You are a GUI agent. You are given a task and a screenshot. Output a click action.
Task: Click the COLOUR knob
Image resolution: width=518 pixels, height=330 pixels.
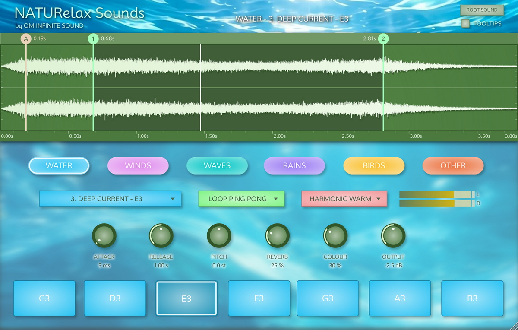(x=335, y=236)
